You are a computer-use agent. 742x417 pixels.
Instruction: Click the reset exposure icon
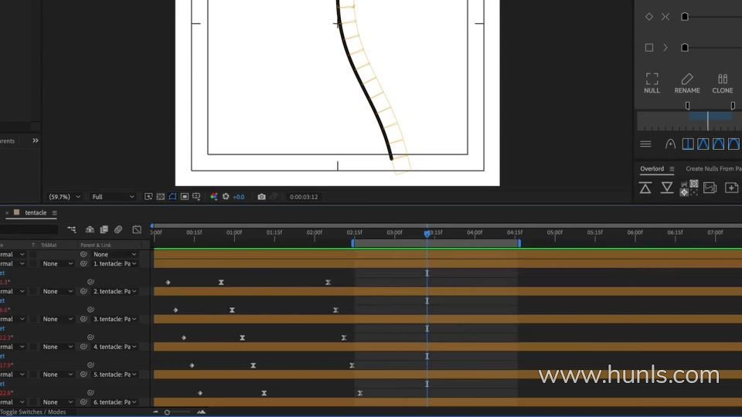click(x=226, y=197)
